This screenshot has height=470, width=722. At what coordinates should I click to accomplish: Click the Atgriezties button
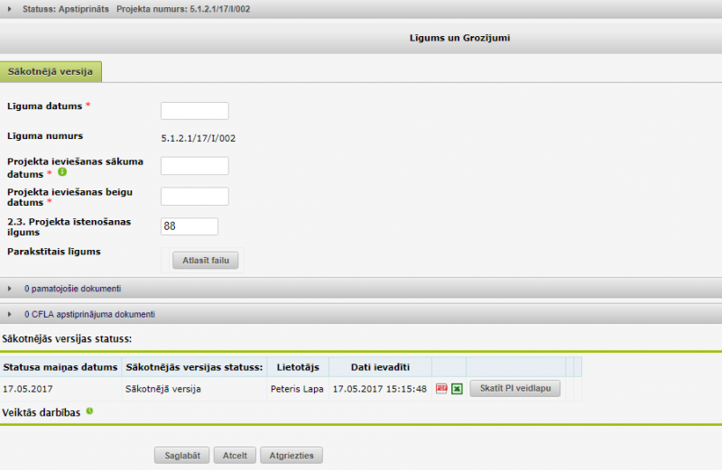point(292,456)
